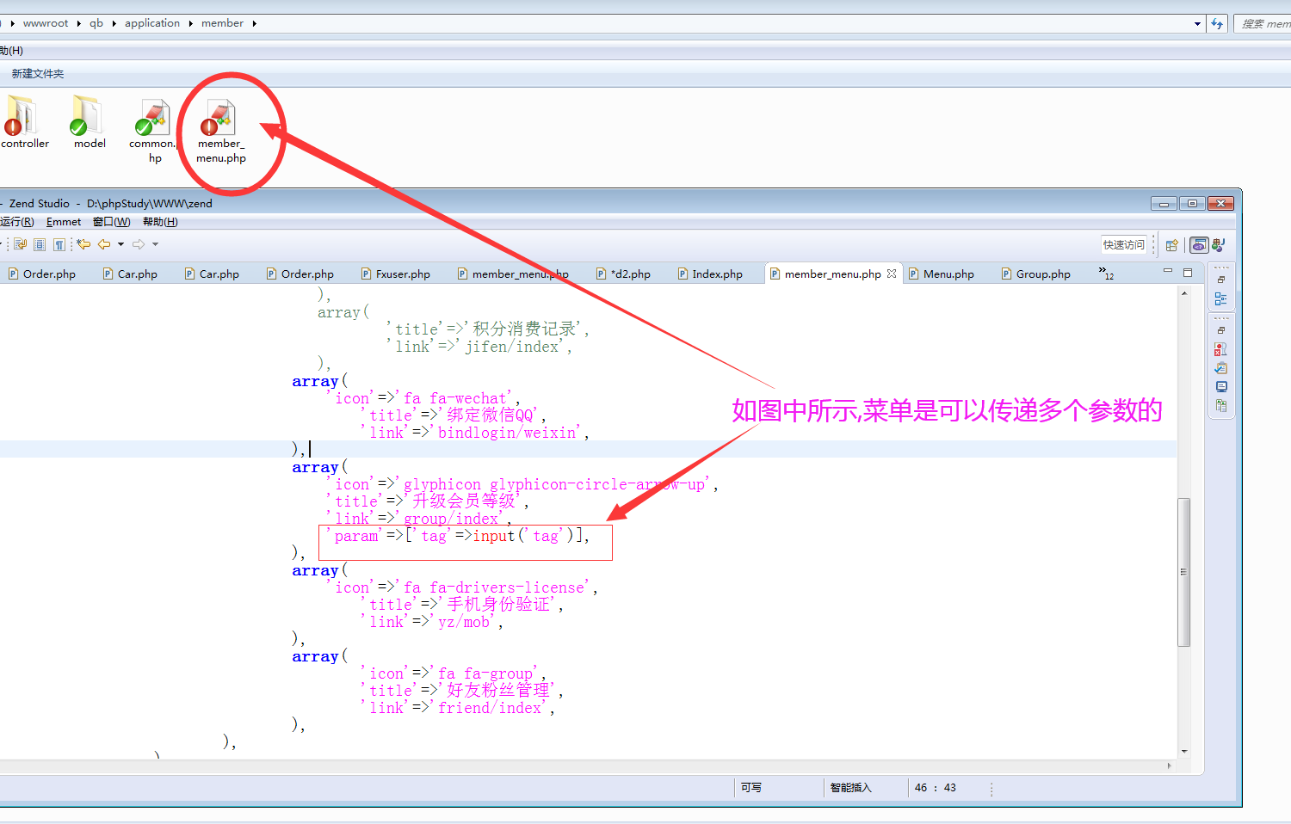
Task: Switch to the PHP perspective icon
Action: (1198, 245)
